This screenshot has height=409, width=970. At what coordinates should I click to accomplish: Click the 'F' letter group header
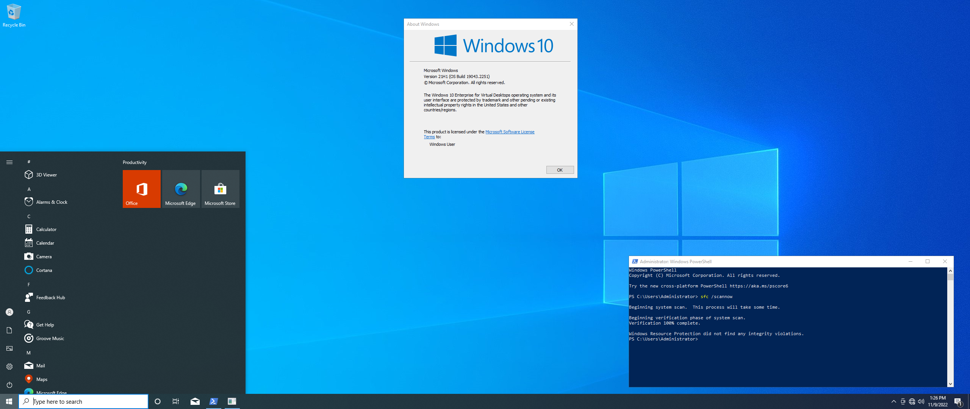point(29,284)
